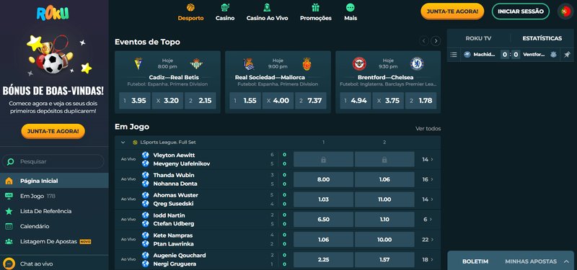Switch to the Estatísticas tab
The width and height of the screenshot is (577, 270).
542,38
